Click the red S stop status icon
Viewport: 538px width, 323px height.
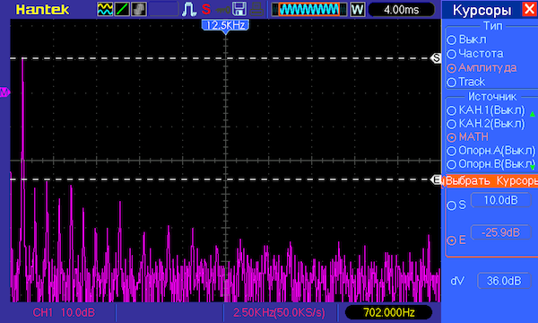tap(206, 9)
